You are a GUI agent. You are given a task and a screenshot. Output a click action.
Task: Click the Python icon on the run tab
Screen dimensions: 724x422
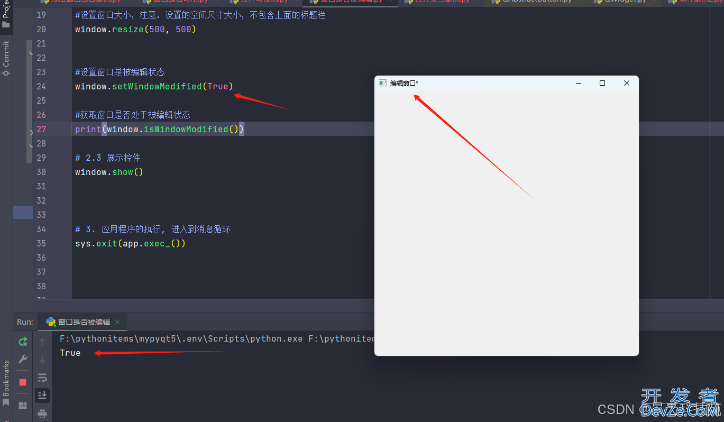tap(51, 322)
